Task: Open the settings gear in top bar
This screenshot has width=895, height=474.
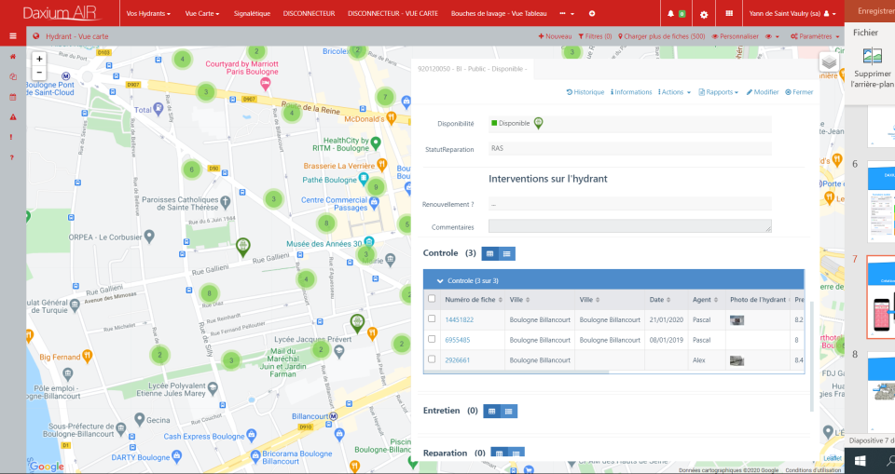Action: 703,14
